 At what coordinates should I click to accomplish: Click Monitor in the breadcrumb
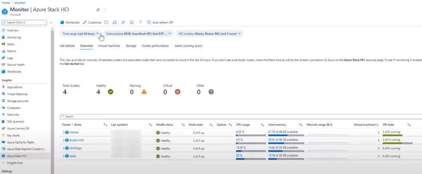click(20, 2)
